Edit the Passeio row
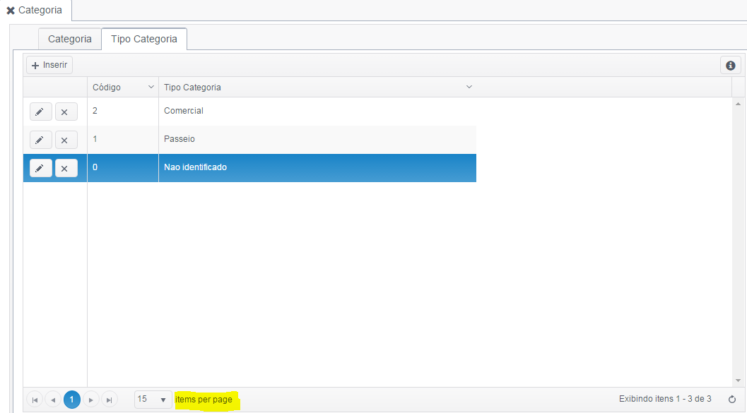Image resolution: width=747 pixels, height=413 pixels. click(x=41, y=140)
